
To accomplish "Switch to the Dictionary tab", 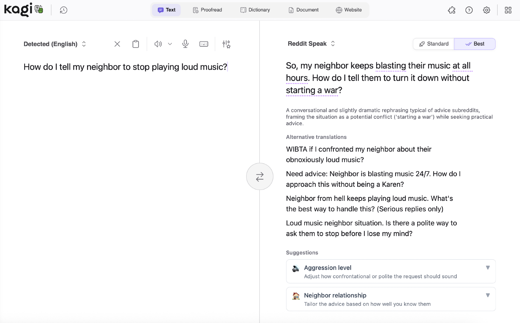I will 255,10.
